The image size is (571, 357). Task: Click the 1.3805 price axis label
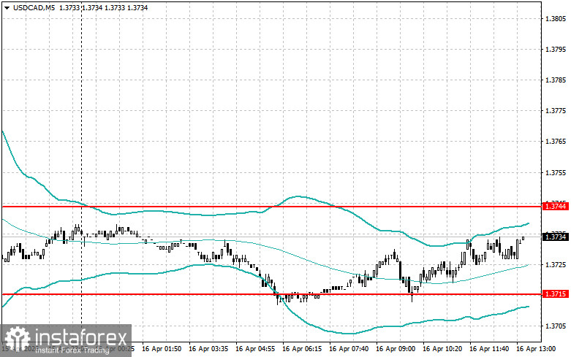click(x=556, y=18)
